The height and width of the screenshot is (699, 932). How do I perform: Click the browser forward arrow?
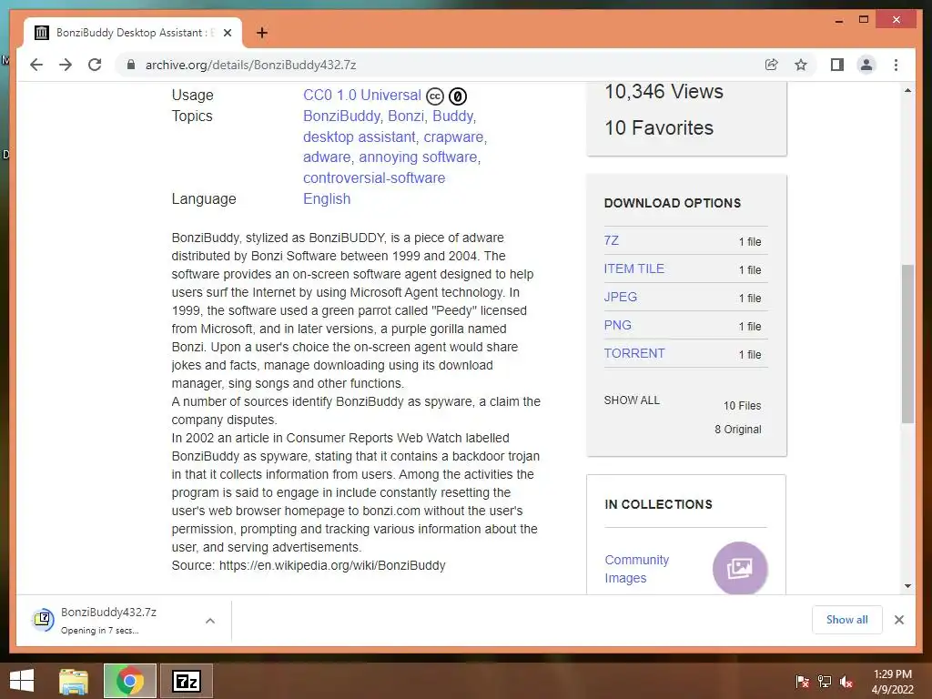click(x=66, y=65)
